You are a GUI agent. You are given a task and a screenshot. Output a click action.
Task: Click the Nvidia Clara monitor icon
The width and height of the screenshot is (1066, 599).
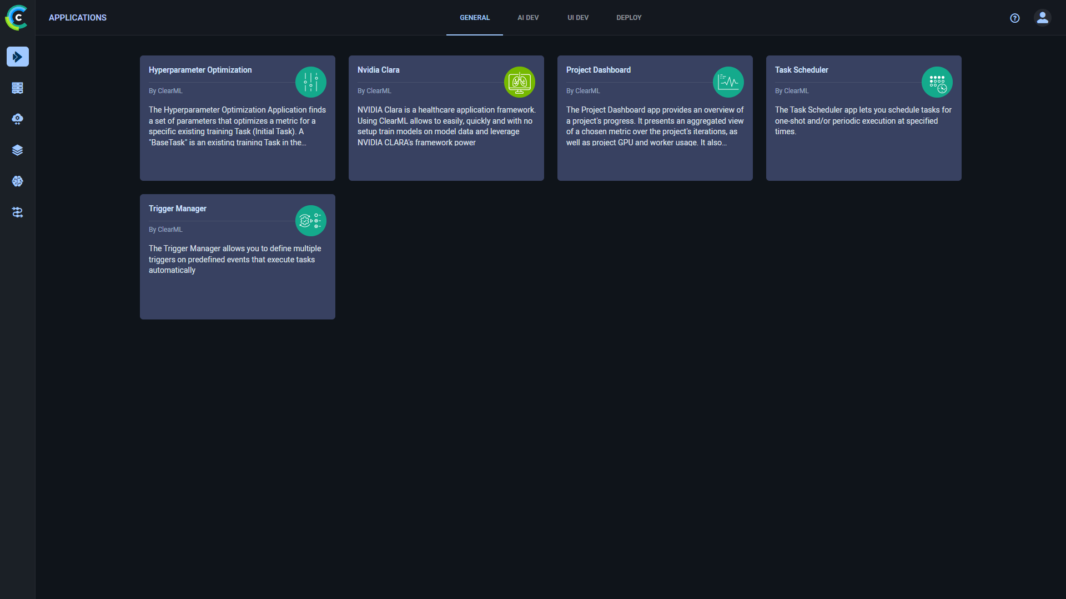[519, 82]
